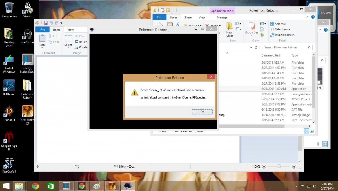Click the Properties icon in Explorer ribbon
This screenshot has height=191, width=338.
(252, 26)
